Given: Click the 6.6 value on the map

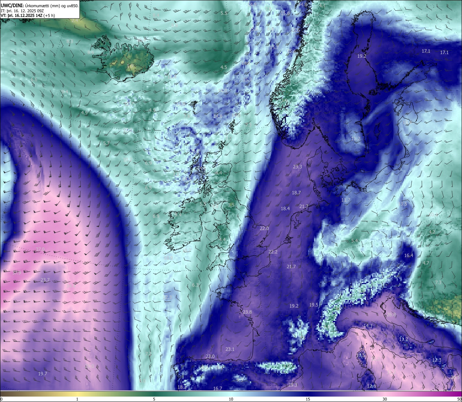Looking at the screenshot, I should click(x=34, y=79).
